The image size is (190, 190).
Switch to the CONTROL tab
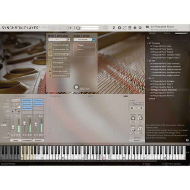pos(55,96)
